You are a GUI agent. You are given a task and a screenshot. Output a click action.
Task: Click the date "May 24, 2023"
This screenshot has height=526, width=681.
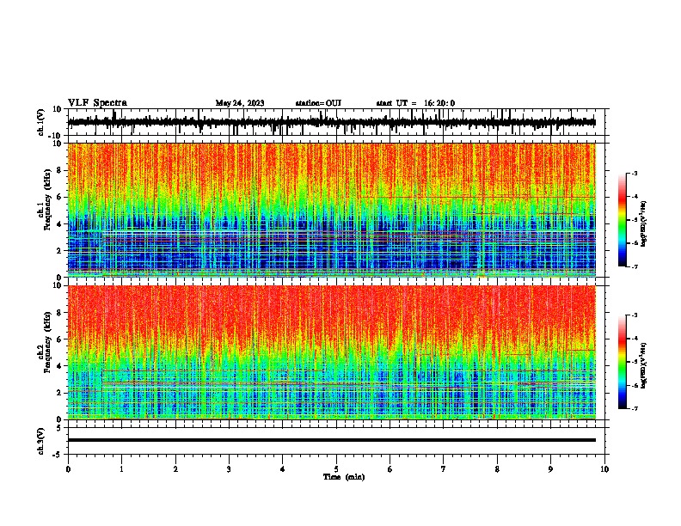(x=240, y=103)
